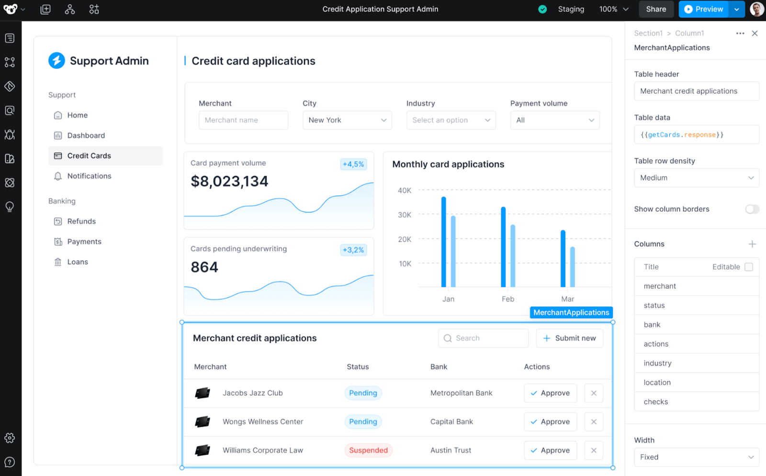Open the Payment volume dropdown

pos(555,120)
